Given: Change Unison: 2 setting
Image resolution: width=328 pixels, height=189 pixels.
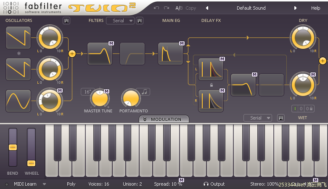Looking at the screenshot, I should pyautogui.click(x=132, y=184).
